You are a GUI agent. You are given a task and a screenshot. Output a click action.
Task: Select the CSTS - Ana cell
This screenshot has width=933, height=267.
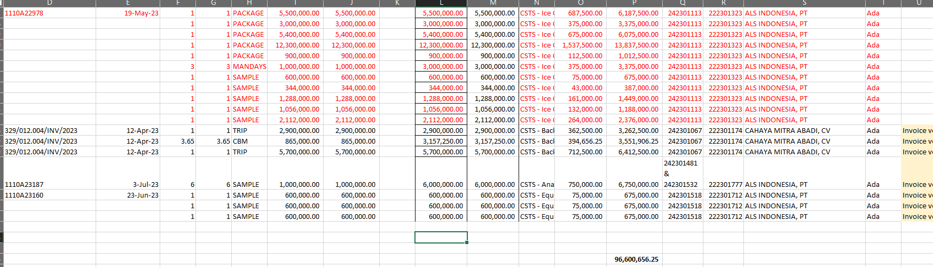(537, 185)
